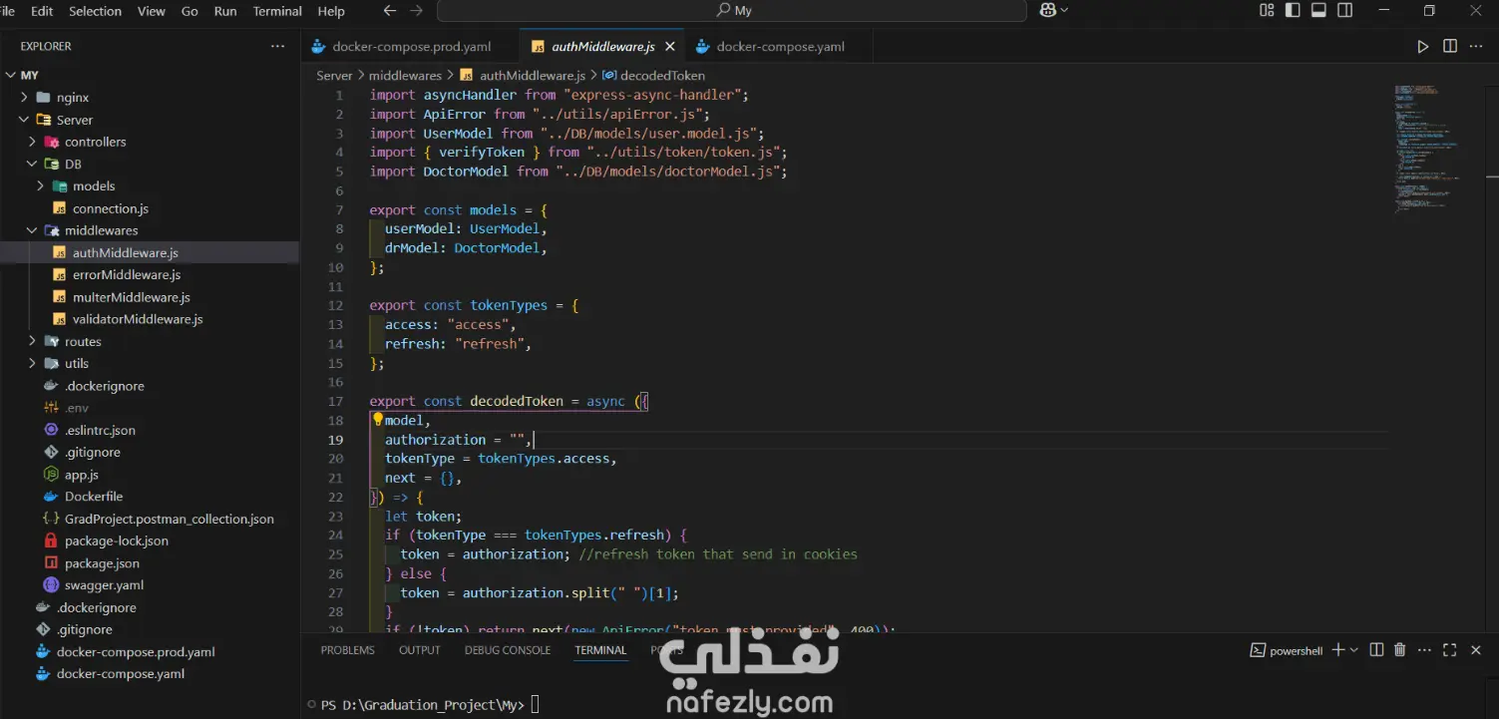
Task: Open the Selection menu
Action: pos(95,11)
